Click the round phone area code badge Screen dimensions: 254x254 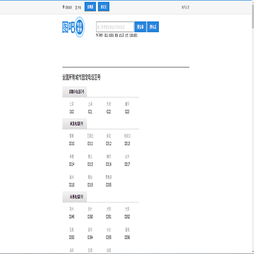pyautogui.click(x=80, y=27)
